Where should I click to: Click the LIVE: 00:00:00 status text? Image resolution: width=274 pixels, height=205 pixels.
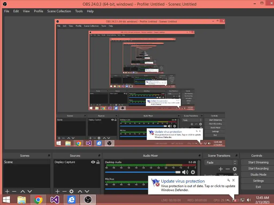(171, 200)
